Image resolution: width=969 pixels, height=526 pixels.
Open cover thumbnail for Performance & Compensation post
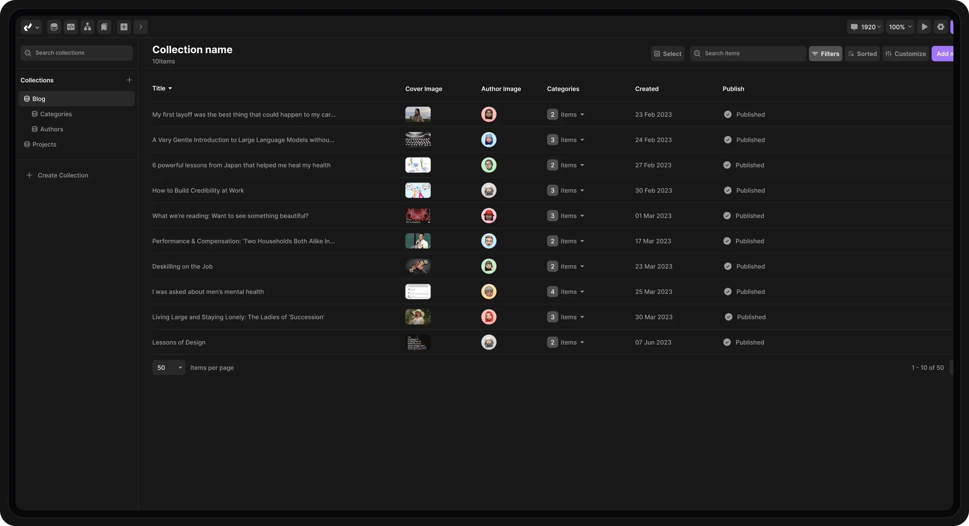coord(418,241)
